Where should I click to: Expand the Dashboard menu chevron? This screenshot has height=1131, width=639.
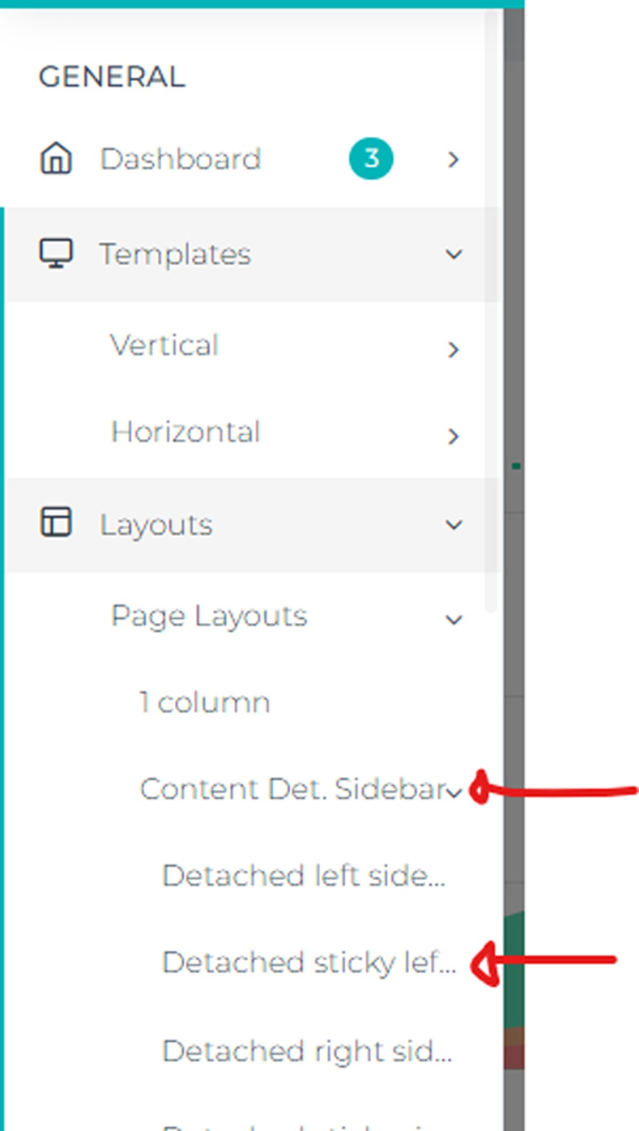pyautogui.click(x=453, y=159)
